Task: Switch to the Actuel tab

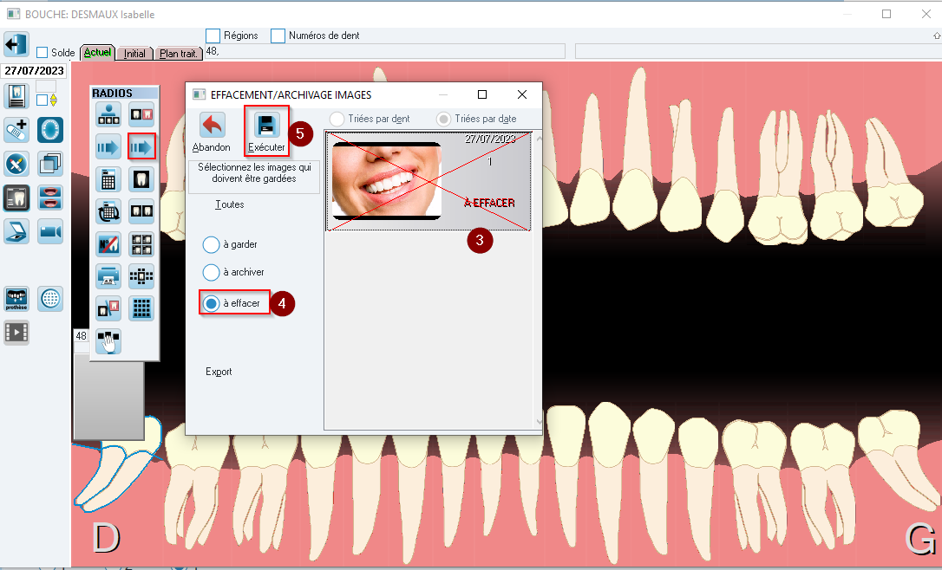Action: 97,53
